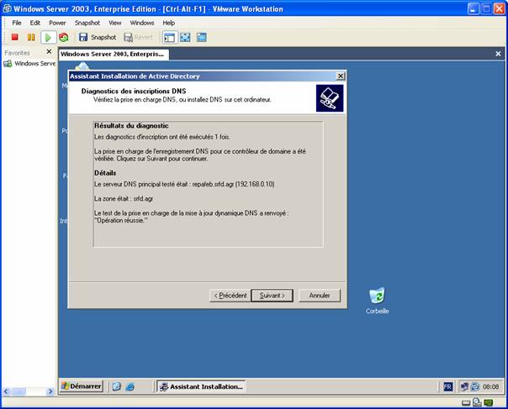Select Windows Server in Favorites list
The width and height of the screenshot is (508, 409).
(x=29, y=64)
